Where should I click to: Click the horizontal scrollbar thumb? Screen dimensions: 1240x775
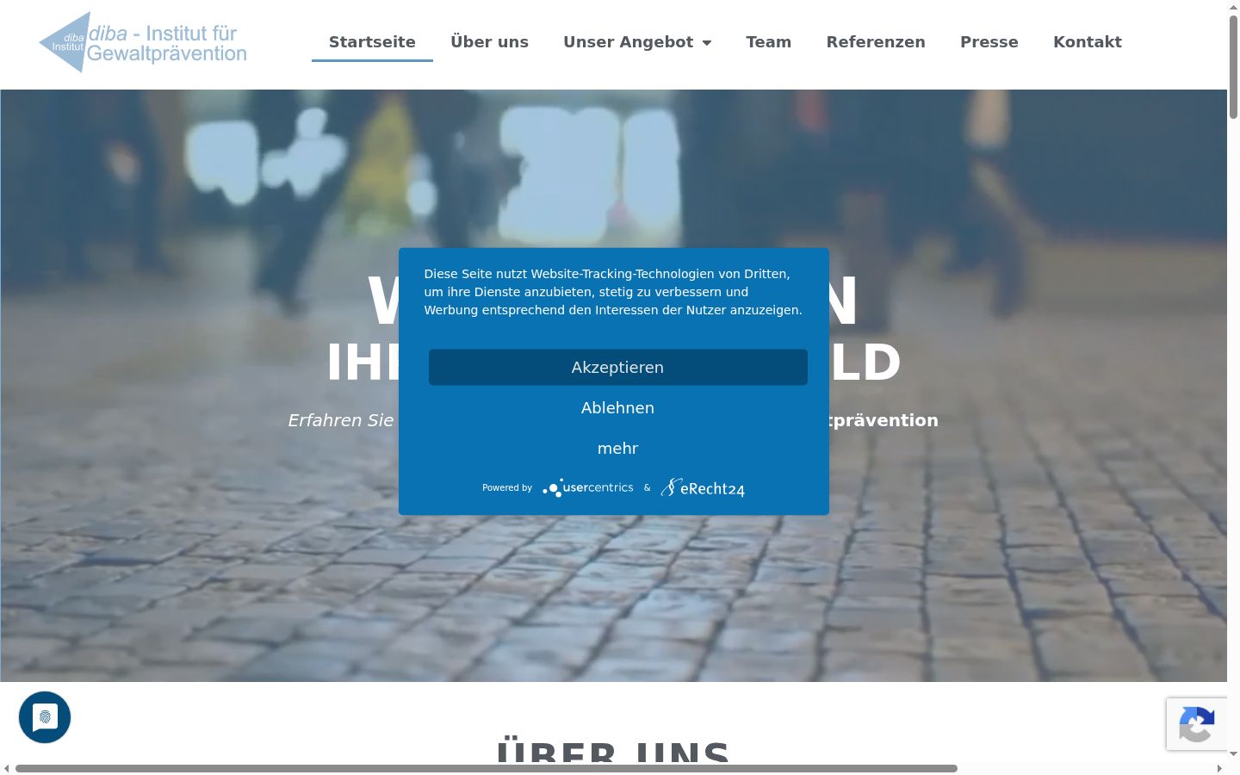tap(487, 768)
